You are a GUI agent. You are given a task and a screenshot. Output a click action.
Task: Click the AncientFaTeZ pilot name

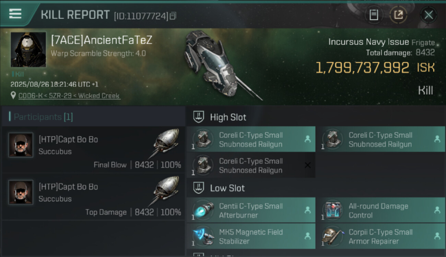click(x=102, y=40)
